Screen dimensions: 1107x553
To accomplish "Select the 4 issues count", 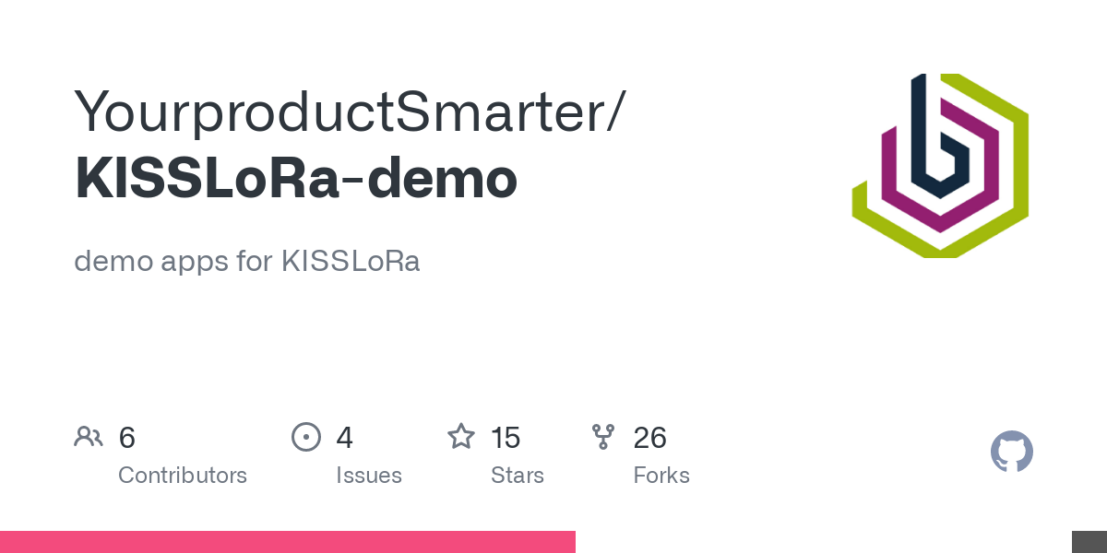I will [344, 438].
